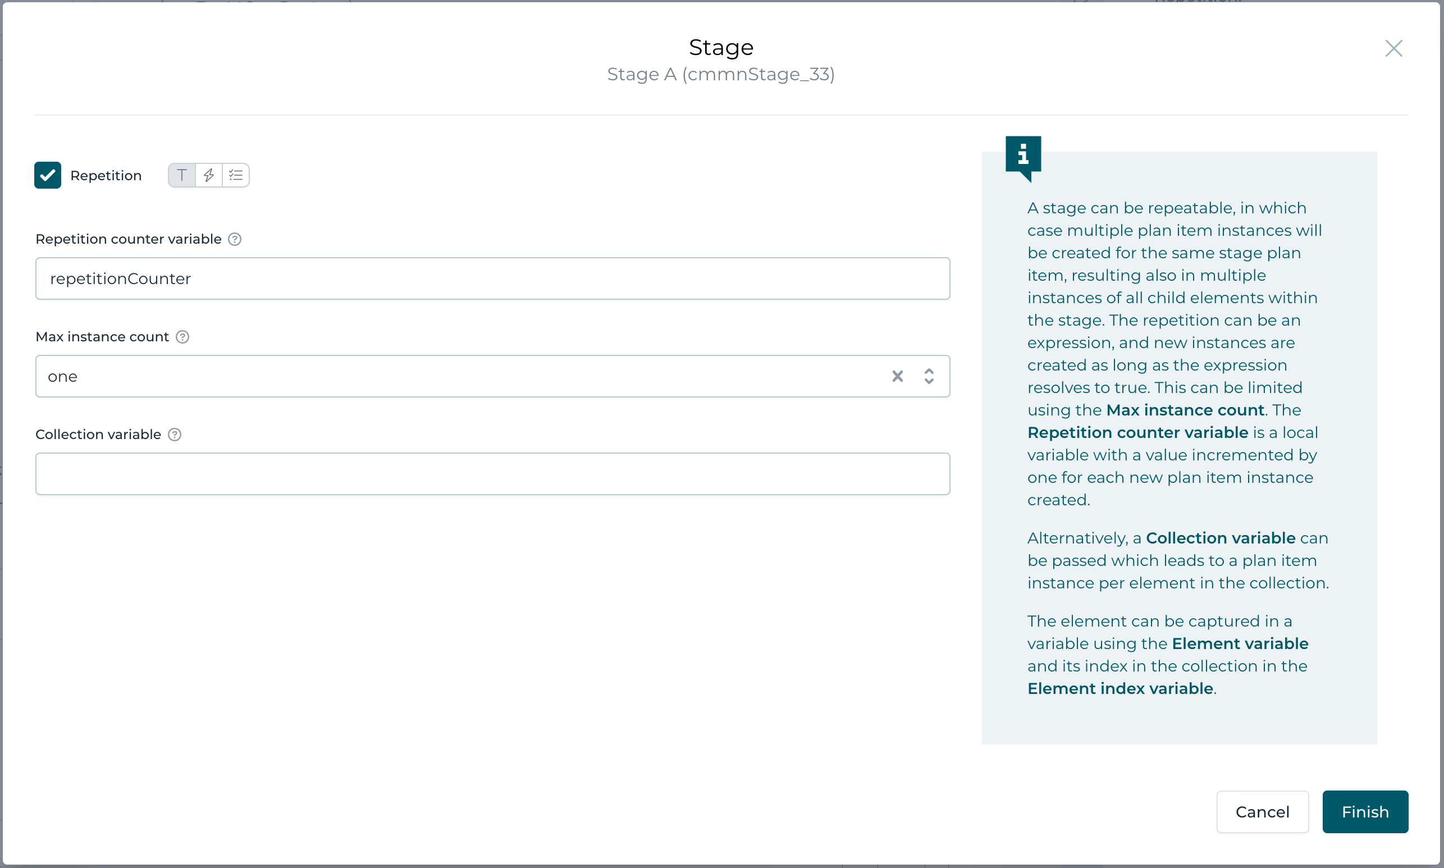Viewport: 1444px width, 868px height.
Task: Focus the repetitionCounter text field
Action: (492, 279)
